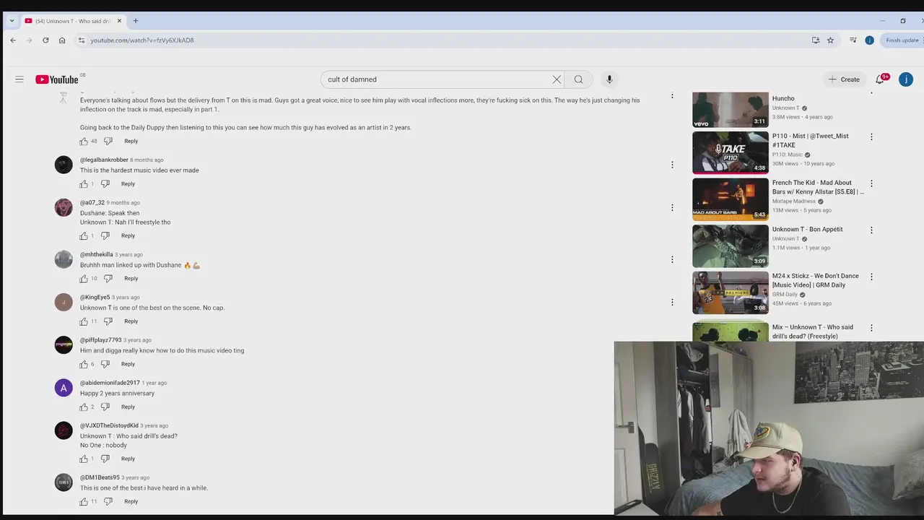Viewport: 924px width, 520px height.
Task: Open a new browser tab
Action: coord(135,21)
